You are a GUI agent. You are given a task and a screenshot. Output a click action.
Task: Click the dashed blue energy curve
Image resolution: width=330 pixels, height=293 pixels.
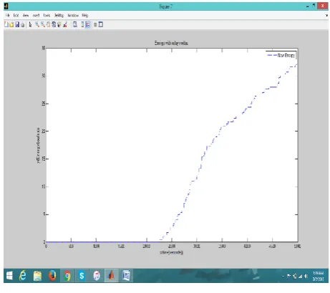click(x=201, y=159)
